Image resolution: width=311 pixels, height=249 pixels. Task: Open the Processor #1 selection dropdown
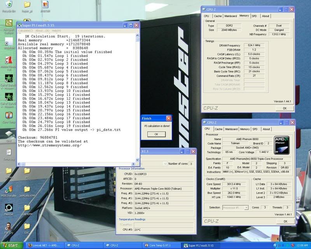click(x=235, y=208)
